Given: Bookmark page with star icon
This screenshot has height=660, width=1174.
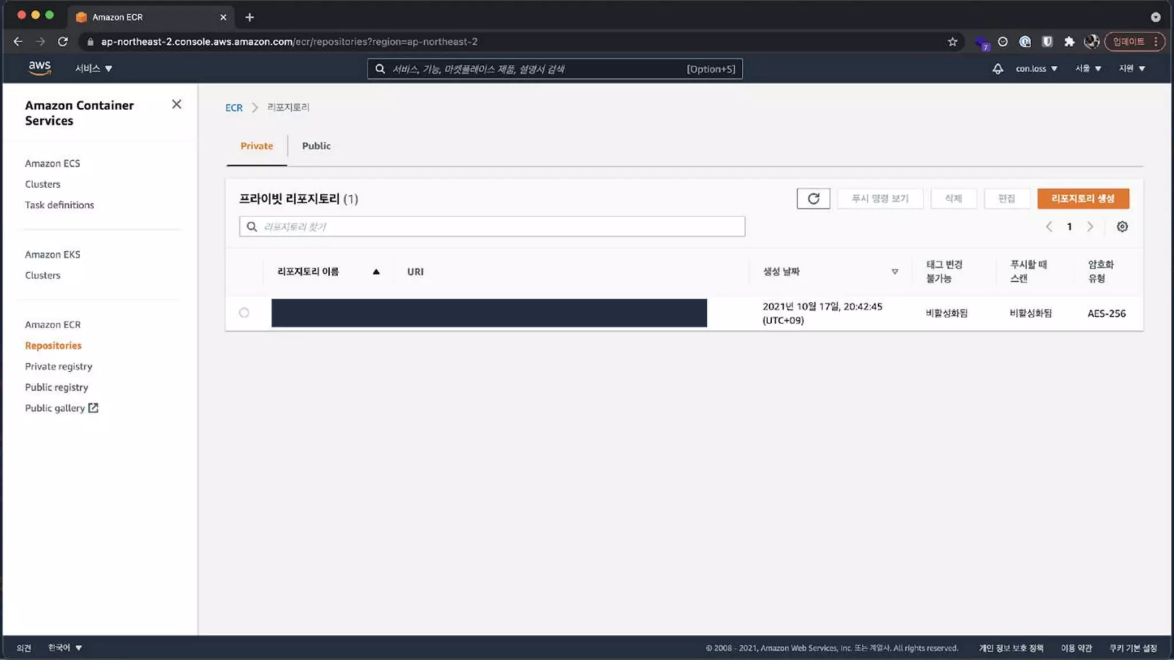Looking at the screenshot, I should coord(952,42).
